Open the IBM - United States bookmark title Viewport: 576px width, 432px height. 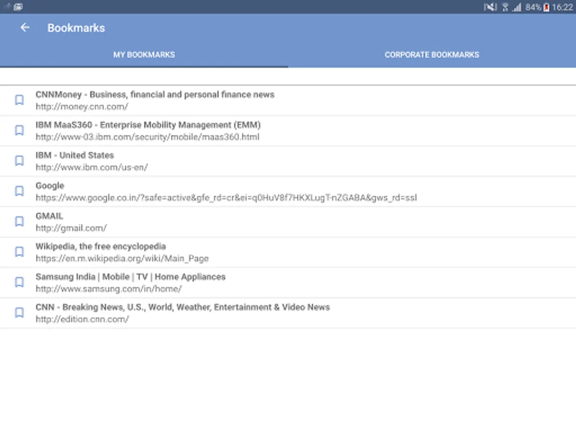[75, 155]
